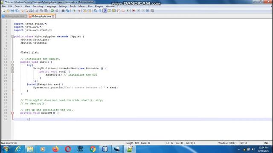This screenshot has height=153, width=273.
Task: Click the Save All toolbar icon
Action: click(x=17, y=11)
